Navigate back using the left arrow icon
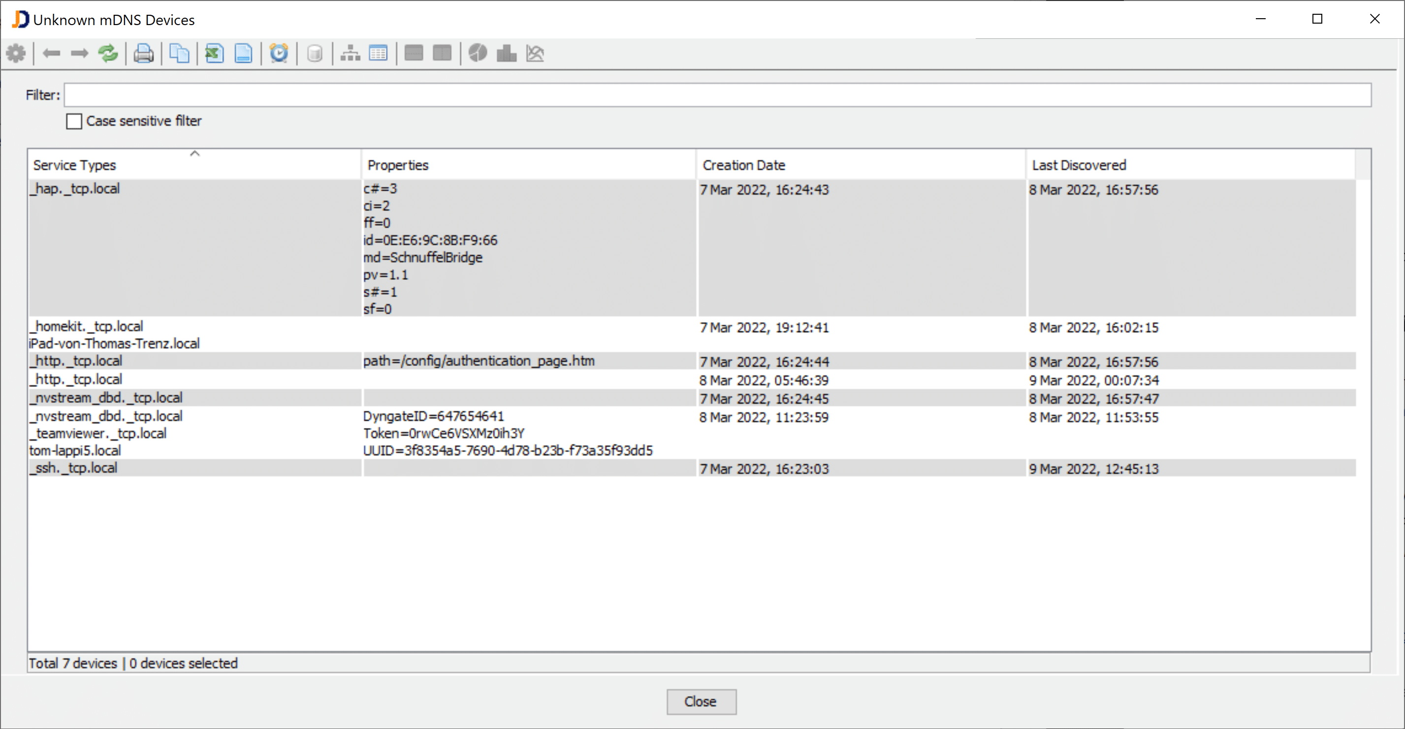This screenshot has width=1405, height=729. tap(52, 53)
